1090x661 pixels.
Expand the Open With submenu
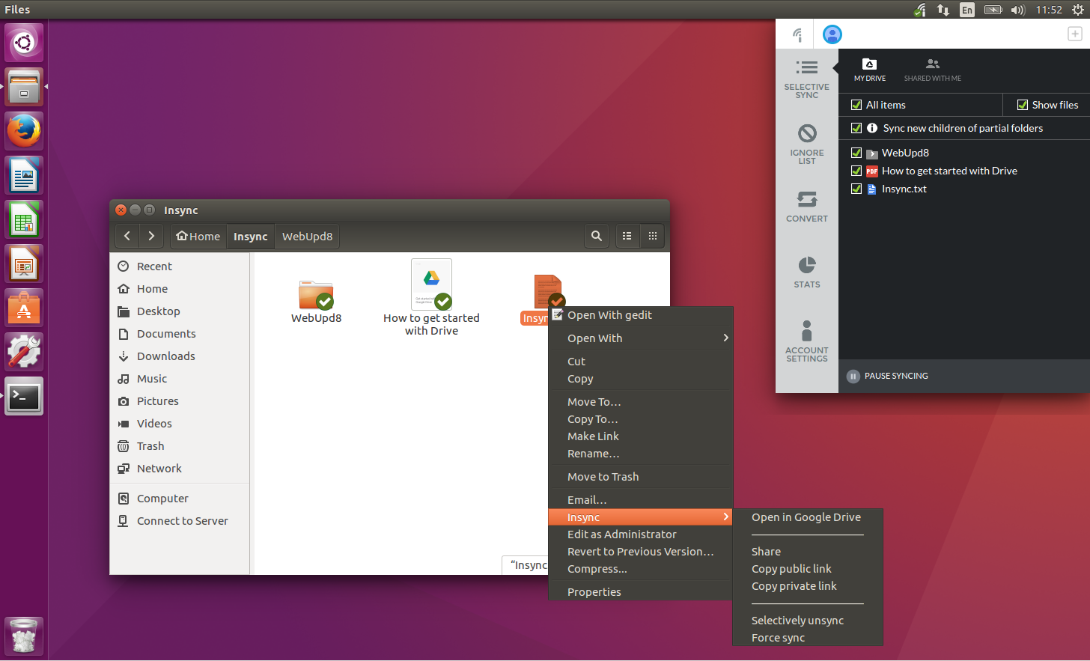coord(640,338)
